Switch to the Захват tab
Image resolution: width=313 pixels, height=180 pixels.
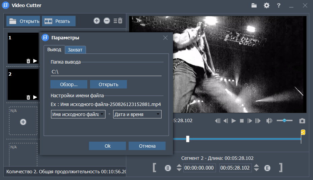[75, 50]
